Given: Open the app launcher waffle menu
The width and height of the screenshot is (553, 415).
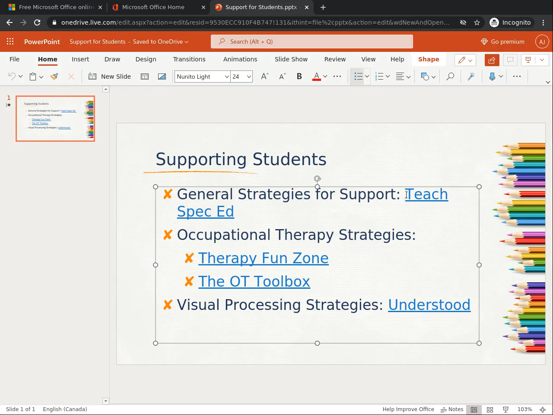Looking at the screenshot, I should tap(10, 41).
